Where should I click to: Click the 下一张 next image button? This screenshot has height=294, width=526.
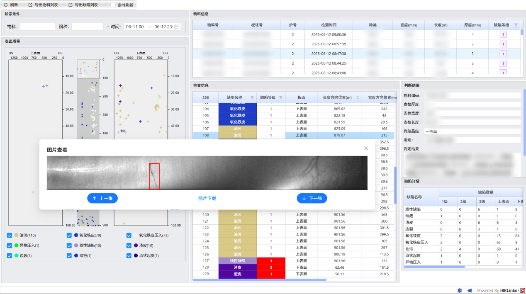[312, 198]
